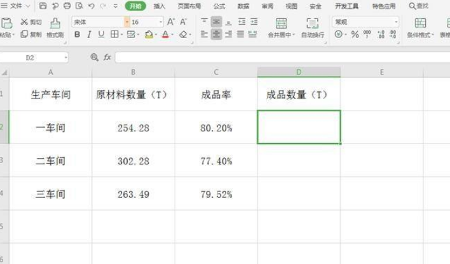Click the distributed alignment icon
Viewport: 450px width, 264px height.
[252, 34]
